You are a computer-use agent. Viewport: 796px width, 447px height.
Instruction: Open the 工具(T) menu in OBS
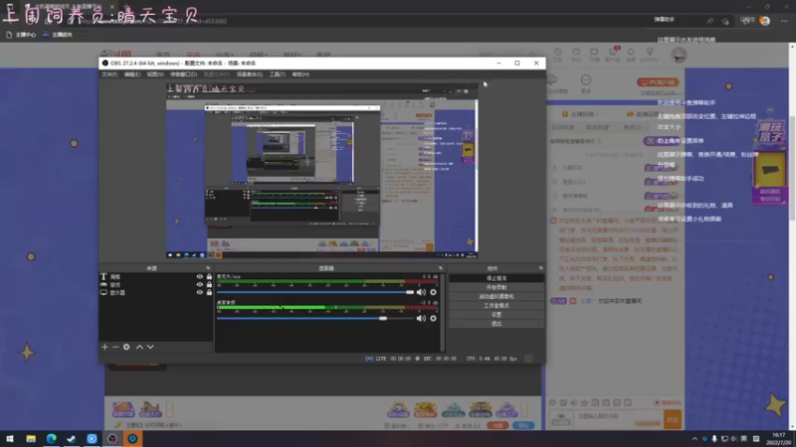coord(278,74)
